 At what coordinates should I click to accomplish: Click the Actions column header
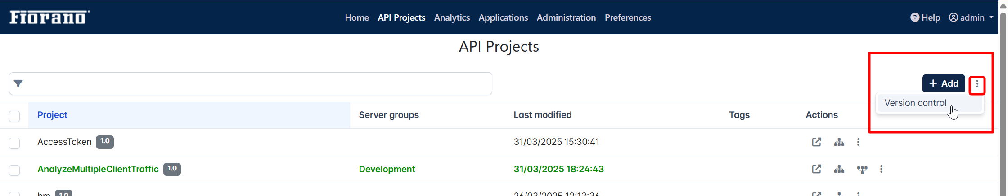coord(822,115)
